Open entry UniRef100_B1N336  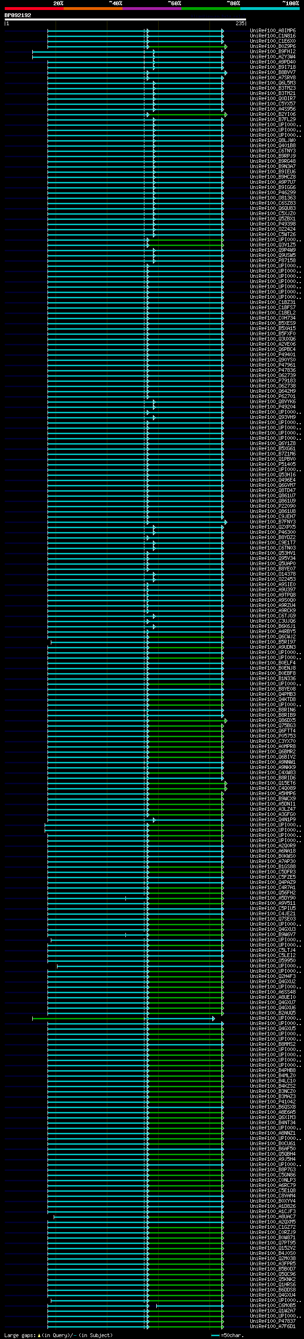click(273, 678)
